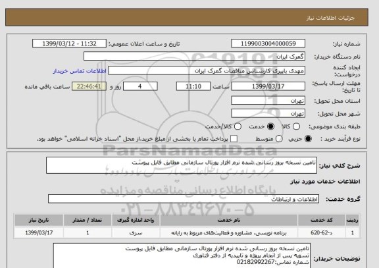Click the کد خدمت column header
The width and height of the screenshot is (379, 268).
coord(322,220)
